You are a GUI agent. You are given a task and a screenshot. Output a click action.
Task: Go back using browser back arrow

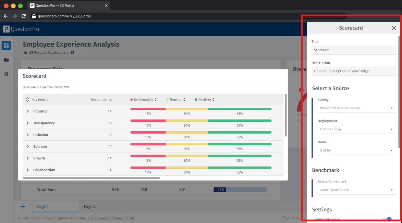(6, 16)
